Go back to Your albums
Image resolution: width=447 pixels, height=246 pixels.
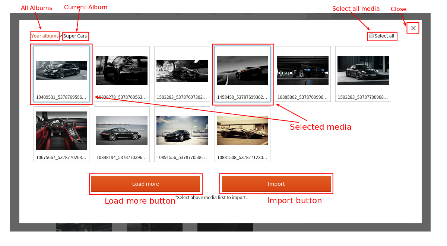tap(45, 36)
